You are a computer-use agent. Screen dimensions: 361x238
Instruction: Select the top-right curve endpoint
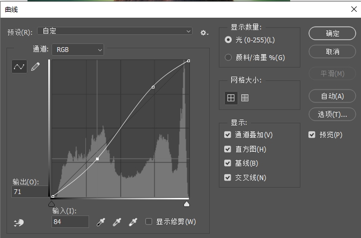coord(189,61)
